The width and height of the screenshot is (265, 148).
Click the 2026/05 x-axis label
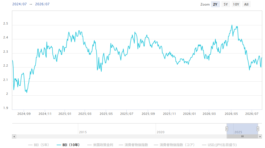(x=231, y=114)
